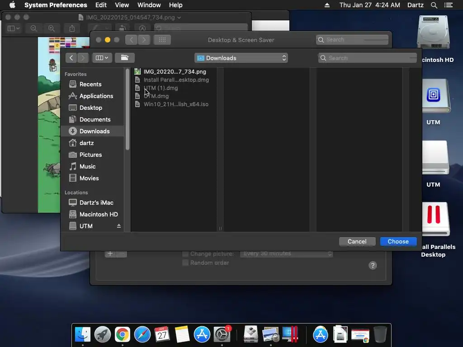Click sidebar scrollbar in file dialog
This screenshot has height=347, width=463.
127,109
